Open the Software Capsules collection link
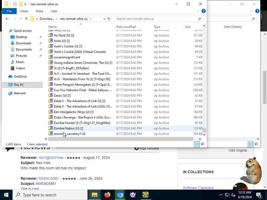This screenshot has height=200, width=267. (198, 188)
